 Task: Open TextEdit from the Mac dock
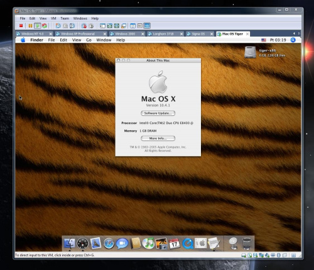tap(214, 244)
